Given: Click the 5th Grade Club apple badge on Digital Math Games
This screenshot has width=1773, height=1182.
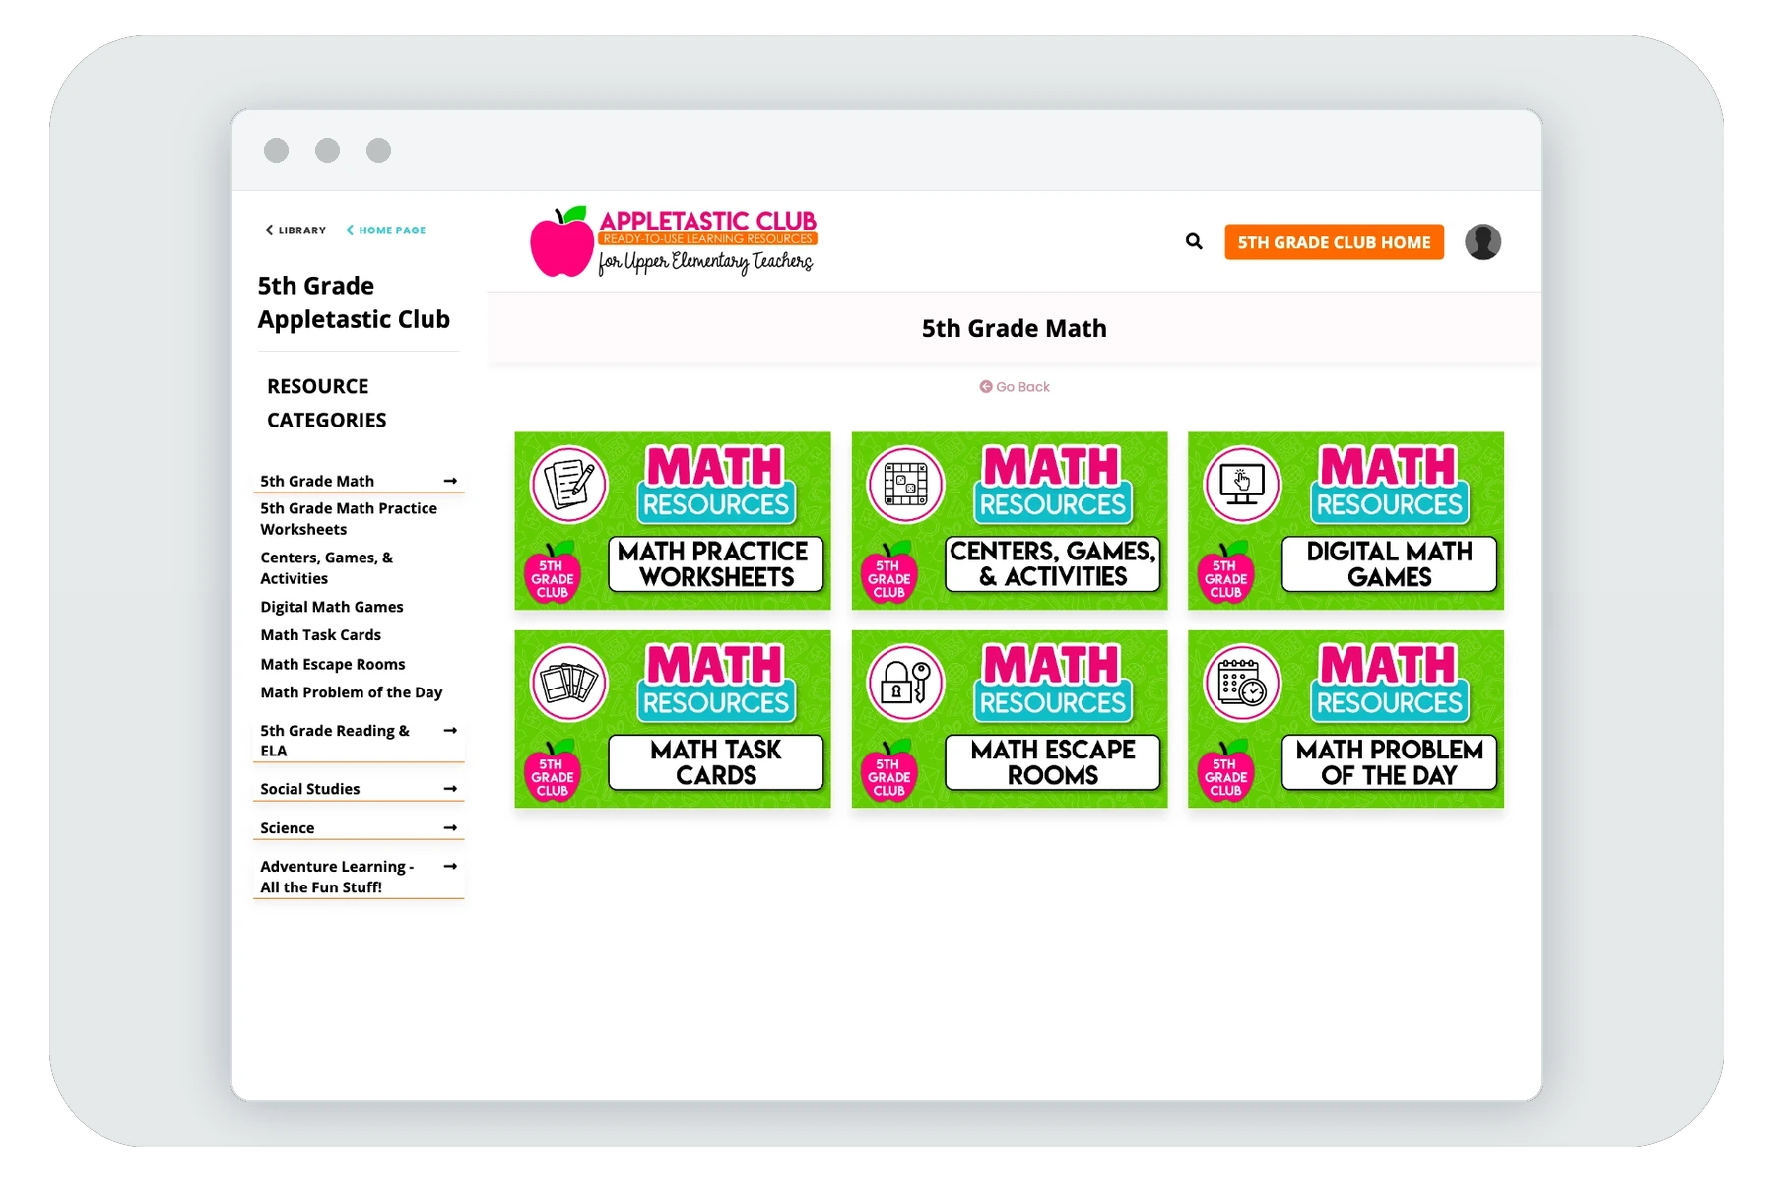Looking at the screenshot, I should pyautogui.click(x=1225, y=572).
